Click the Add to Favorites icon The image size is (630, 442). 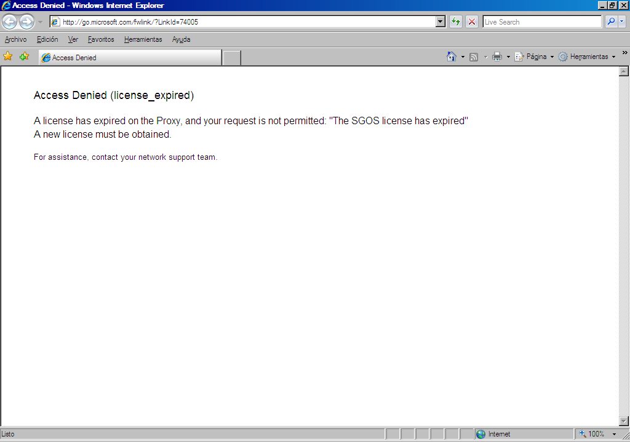click(x=25, y=57)
